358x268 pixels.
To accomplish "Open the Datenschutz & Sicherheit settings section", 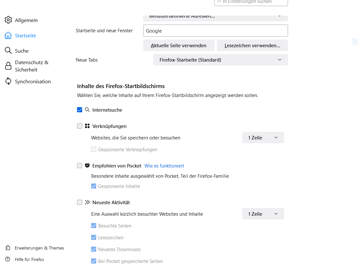I will coord(32,66).
